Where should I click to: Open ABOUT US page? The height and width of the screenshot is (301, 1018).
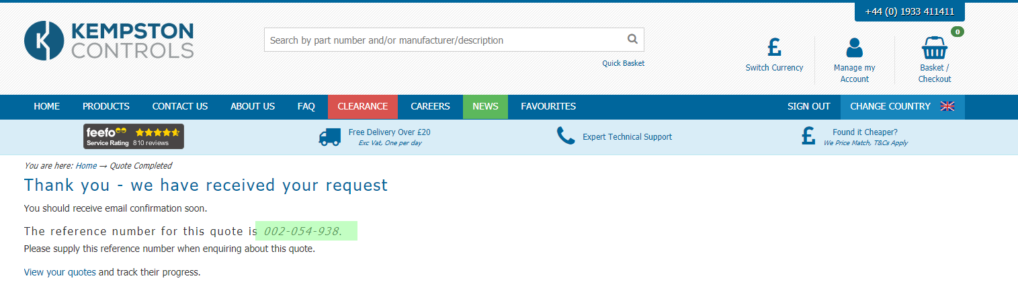253,106
